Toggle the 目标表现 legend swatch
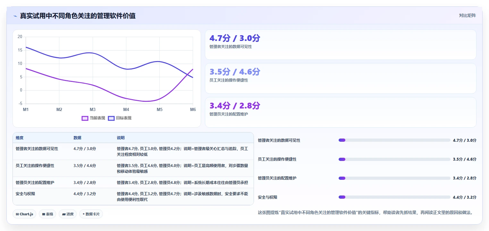The image size is (489, 231). tap(111, 118)
